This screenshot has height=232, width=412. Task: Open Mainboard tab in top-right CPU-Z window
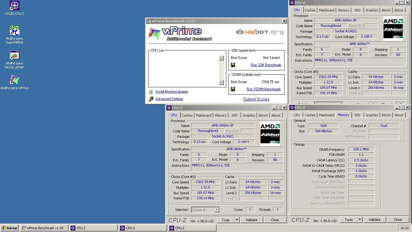[x=327, y=10]
